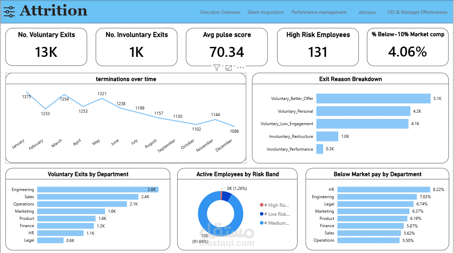Select the HR bar in Below Market pay chart
This screenshot has width=454, height=253.
coord(384,190)
